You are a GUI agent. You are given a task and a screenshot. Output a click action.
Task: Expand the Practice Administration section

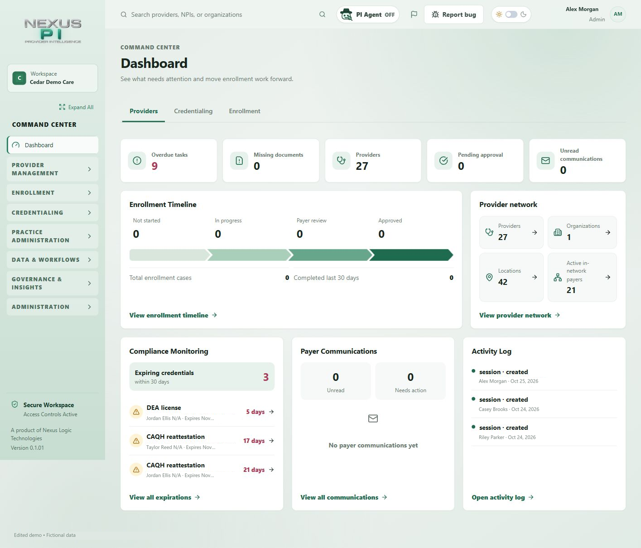53,236
